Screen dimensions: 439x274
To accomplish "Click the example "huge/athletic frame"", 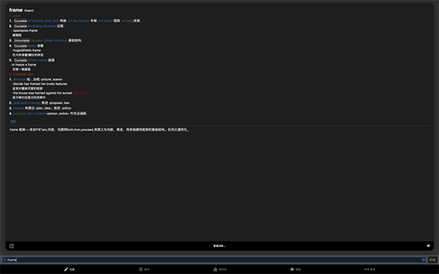I will [27, 50].
